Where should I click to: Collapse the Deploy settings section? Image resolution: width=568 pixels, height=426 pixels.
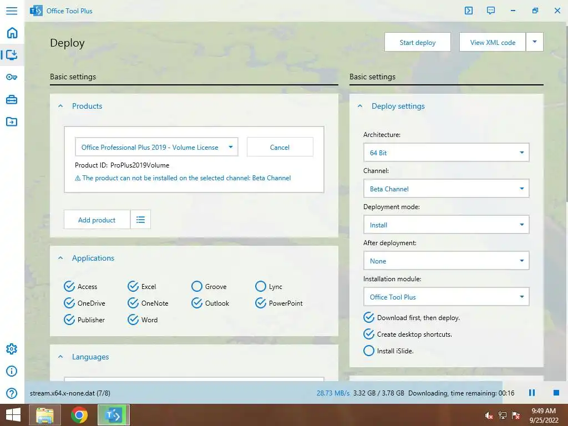click(x=360, y=106)
